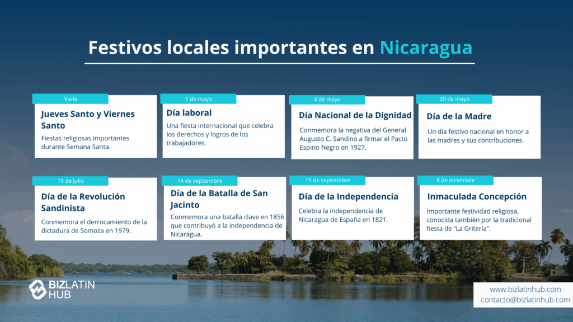
Task: Select the "Inmaculada Concepción" card title
Action: tap(477, 197)
